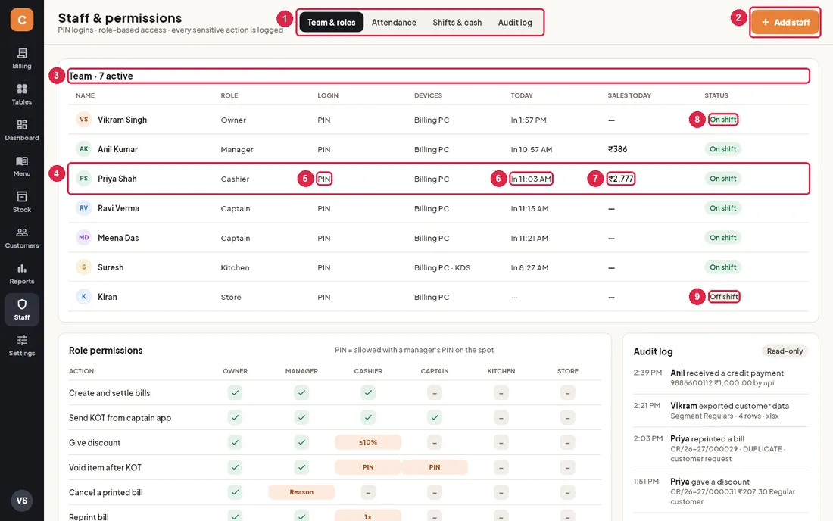Viewport: 833px width, 521px height.
Task: Click Captain PIN badge for Void item after KOT
Action: 435,467
